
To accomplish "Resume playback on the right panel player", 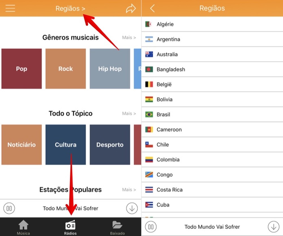I will tap(151, 227).
